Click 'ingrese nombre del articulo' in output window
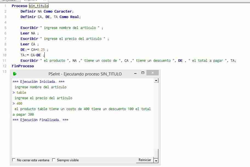250x167 pixels. coord(41,87)
